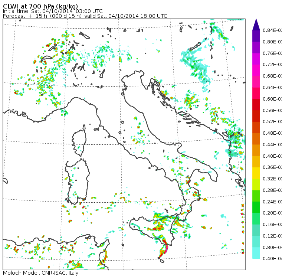Click the island of Corsica on the map
This screenshot has height=278, width=282.
click(80, 141)
